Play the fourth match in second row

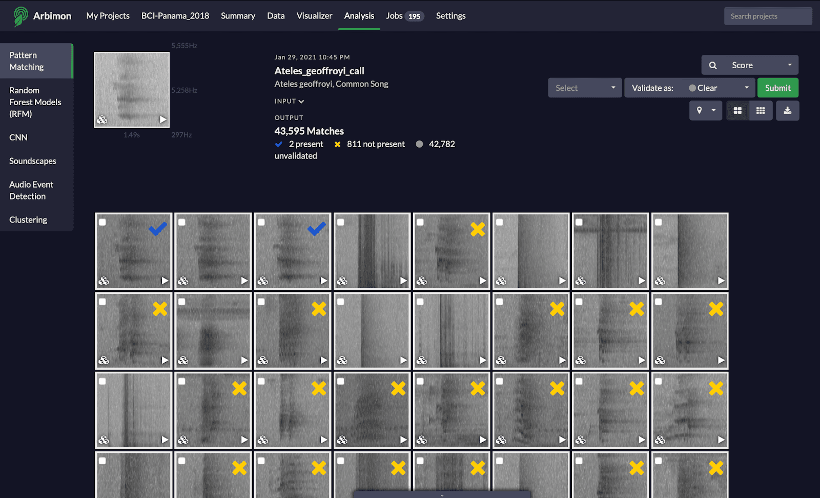coord(403,360)
